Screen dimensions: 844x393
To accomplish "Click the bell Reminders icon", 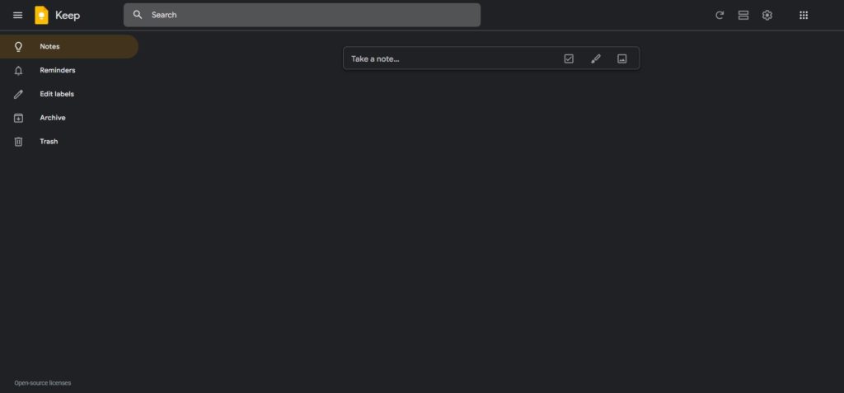I will [18, 71].
